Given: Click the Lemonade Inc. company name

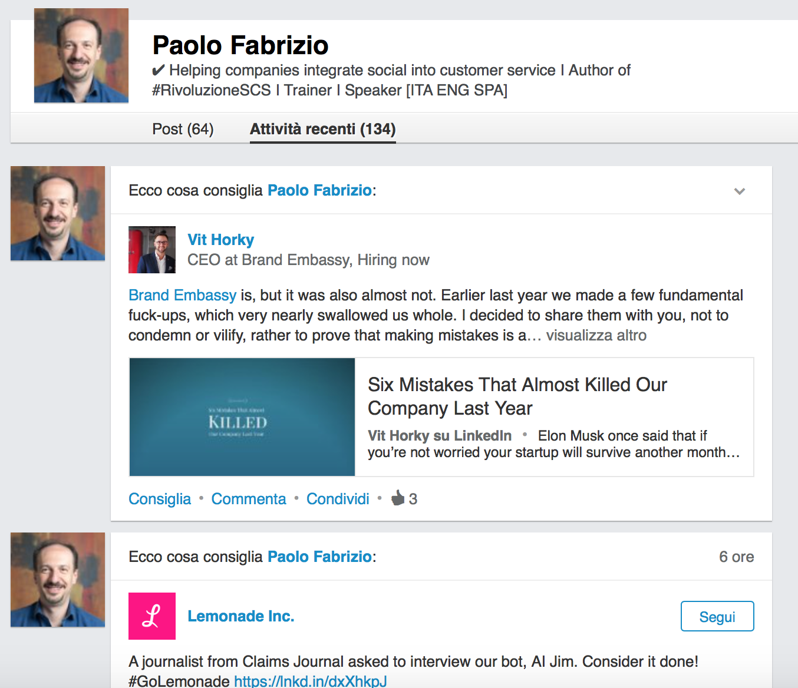Looking at the screenshot, I should 240,616.
